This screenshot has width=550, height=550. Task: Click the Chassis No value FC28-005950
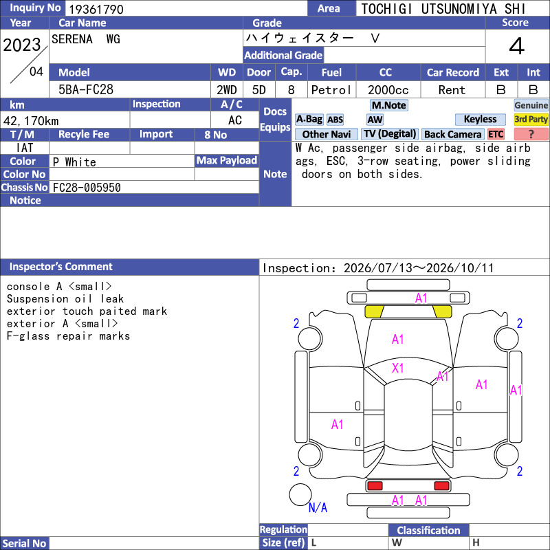87,188
